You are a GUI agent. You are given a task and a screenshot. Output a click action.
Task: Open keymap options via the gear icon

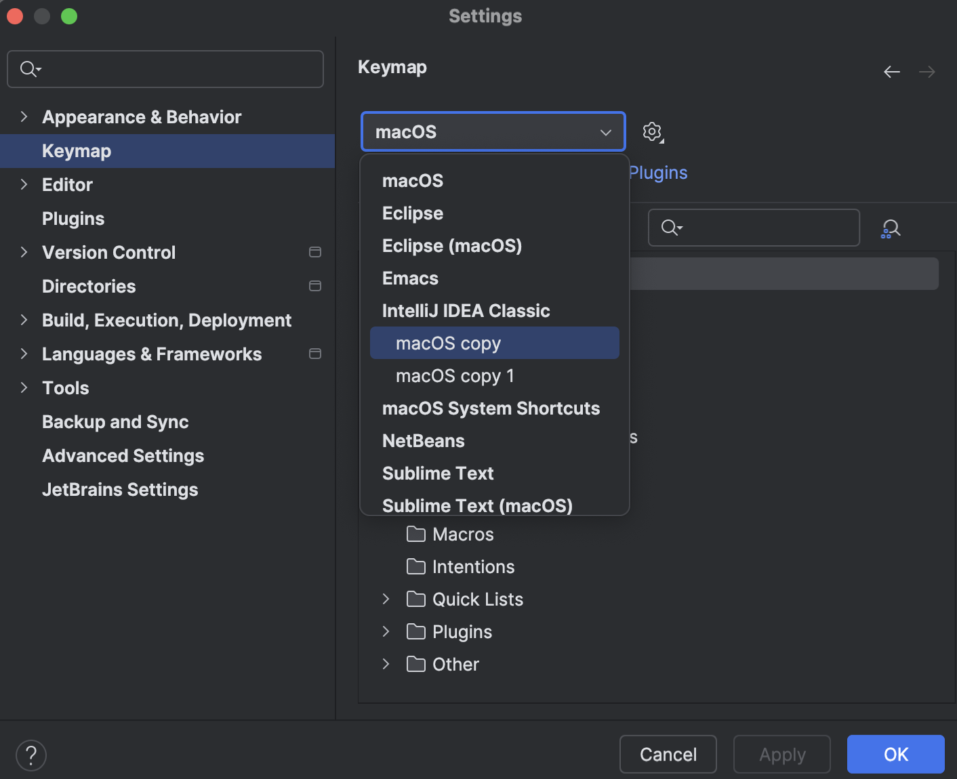click(x=652, y=131)
